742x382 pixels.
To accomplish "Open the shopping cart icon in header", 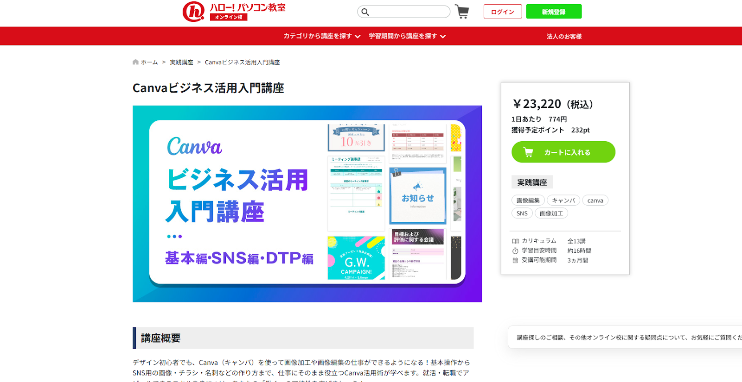I will tap(462, 12).
